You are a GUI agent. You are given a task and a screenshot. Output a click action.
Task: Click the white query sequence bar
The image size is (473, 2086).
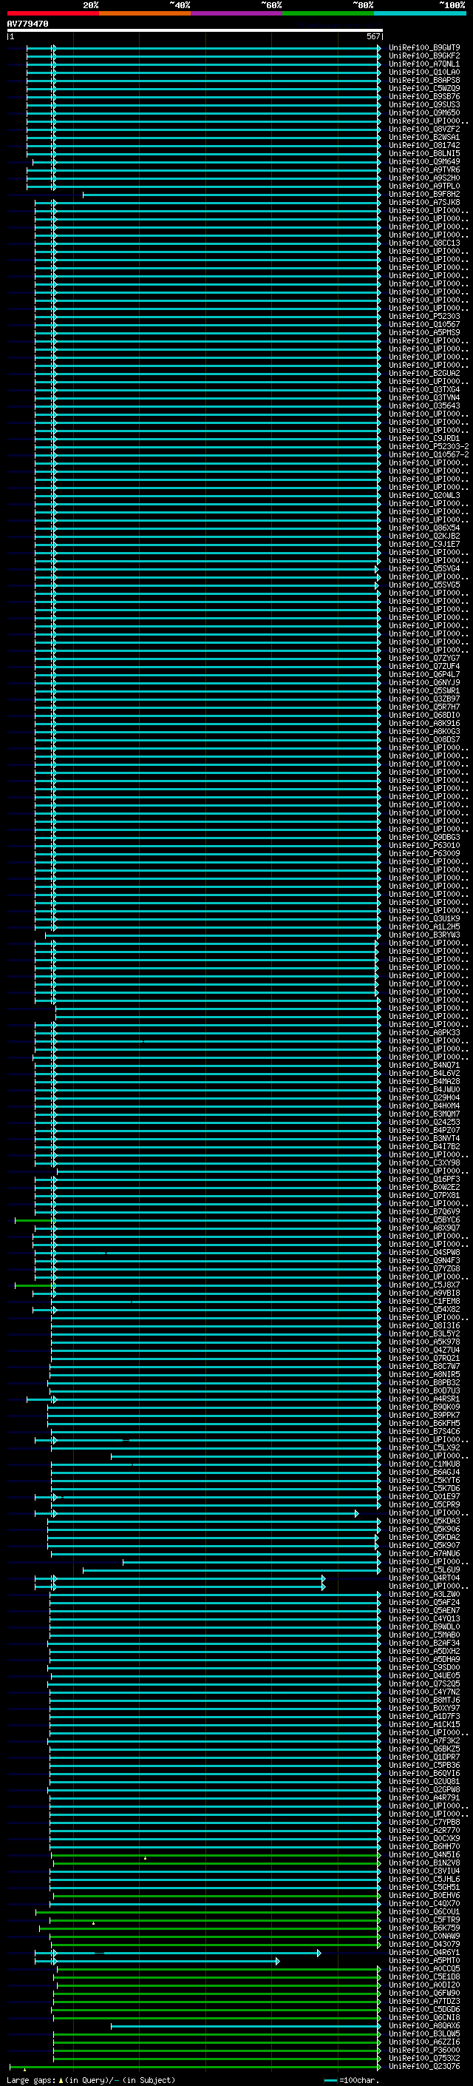195,31
